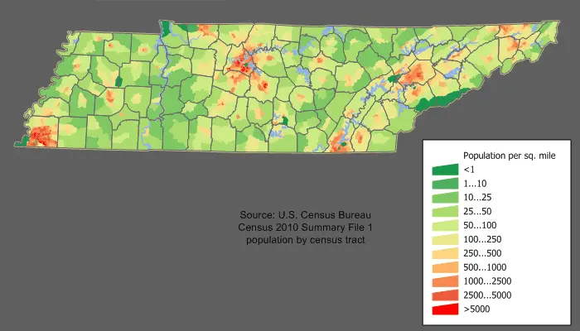Click the red Chattanooga cluster on southern border
580x331 pixels.
(x=338, y=142)
